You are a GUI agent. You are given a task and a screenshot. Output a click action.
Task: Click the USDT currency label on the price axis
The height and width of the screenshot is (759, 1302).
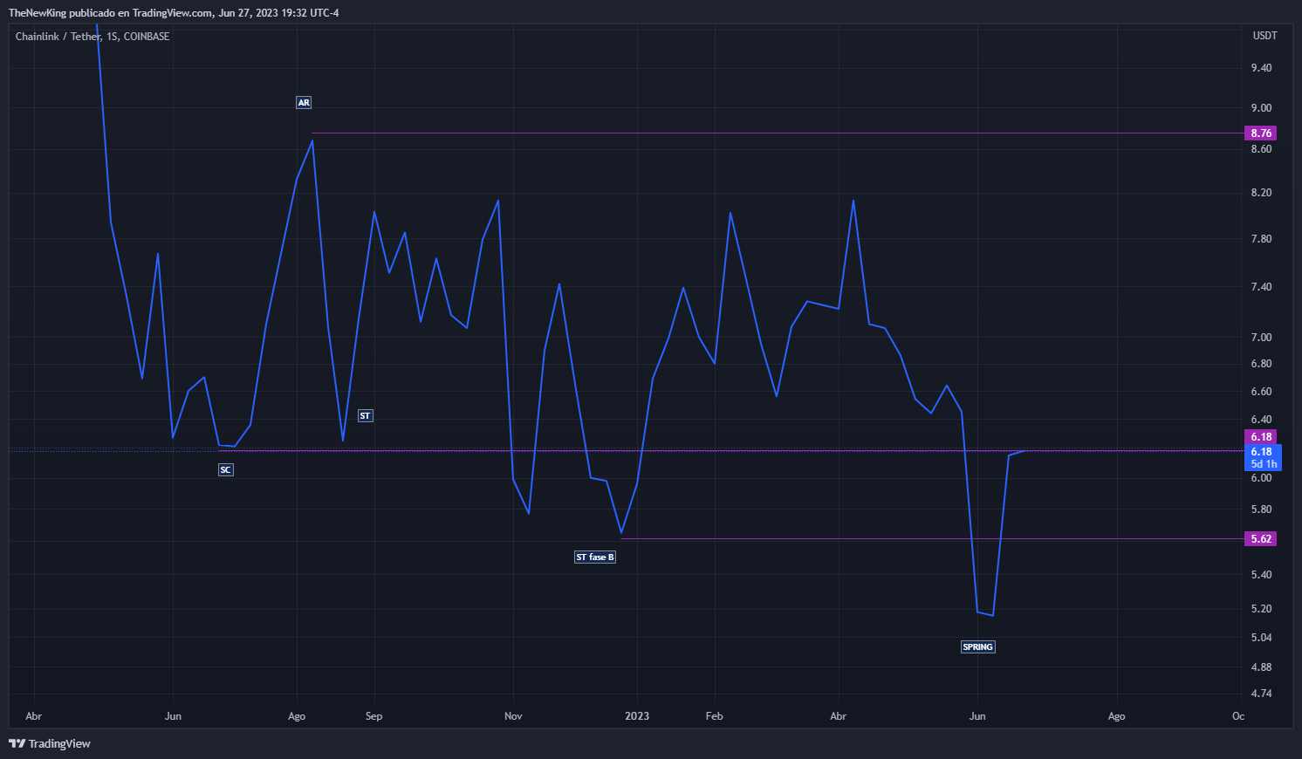coord(1264,36)
